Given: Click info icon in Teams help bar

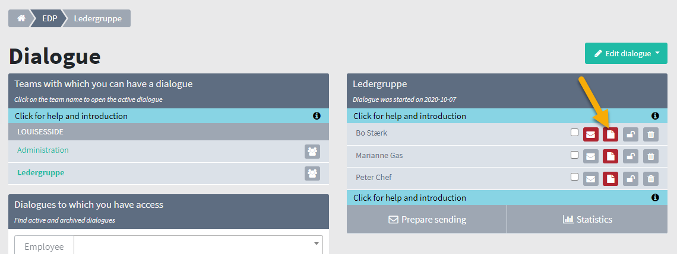Looking at the screenshot, I should click(317, 116).
